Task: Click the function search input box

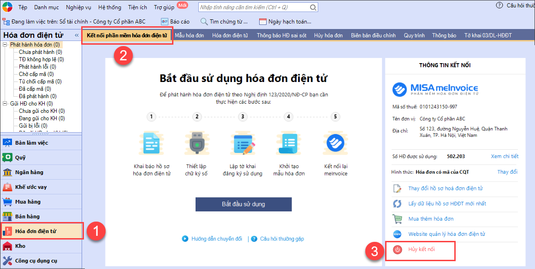Action: 254,7
